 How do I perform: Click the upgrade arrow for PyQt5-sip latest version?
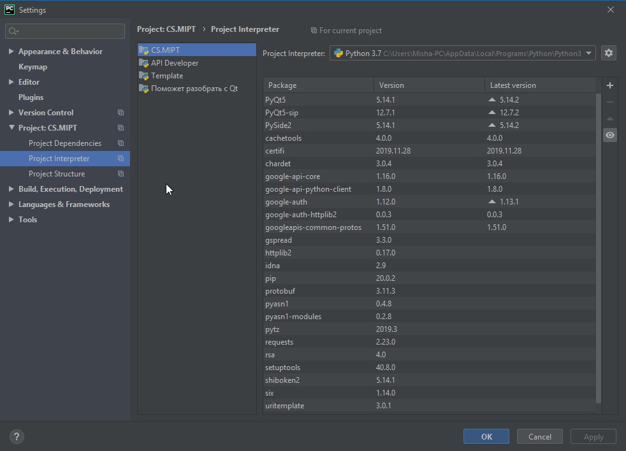click(x=492, y=112)
